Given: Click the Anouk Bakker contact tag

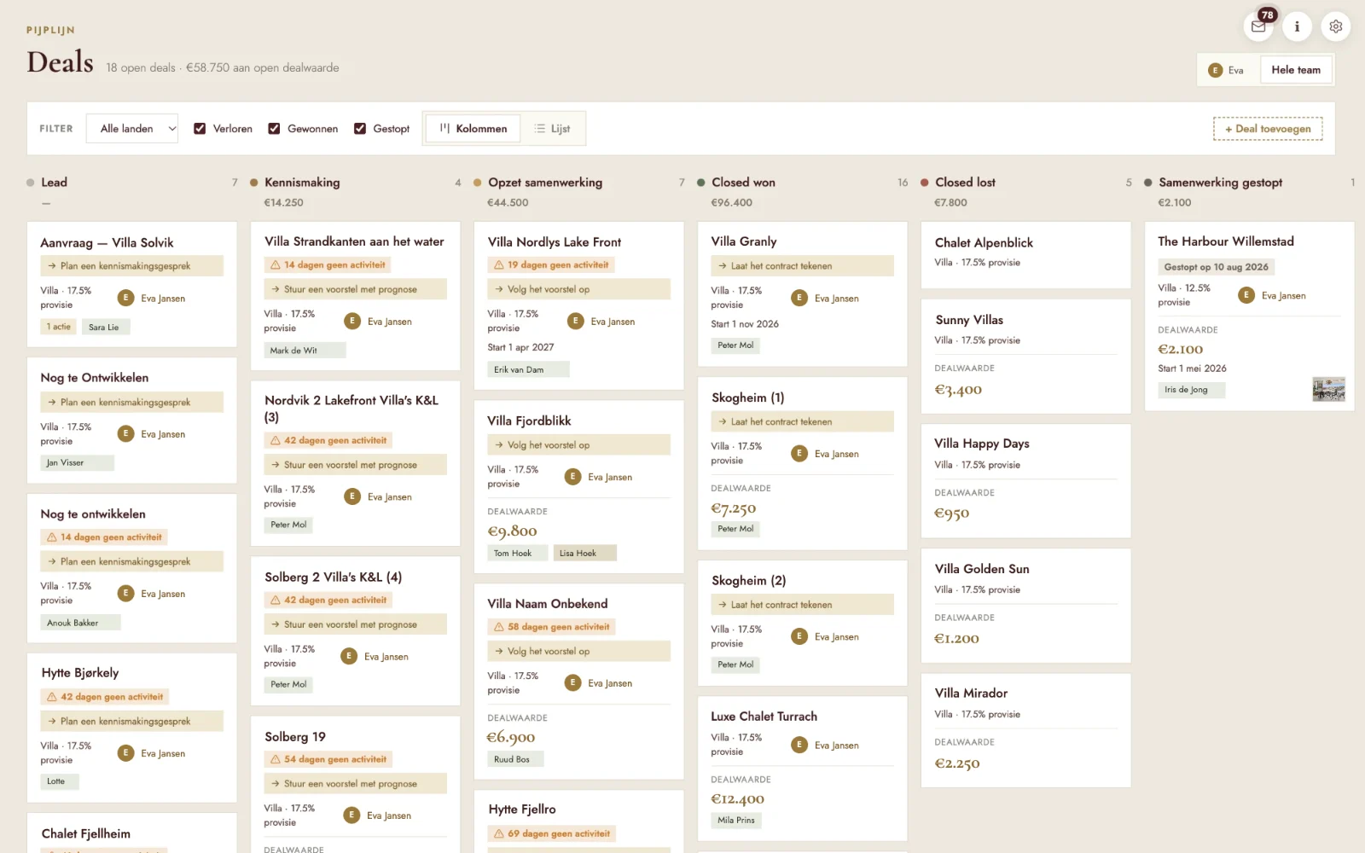Looking at the screenshot, I should tap(80, 624).
